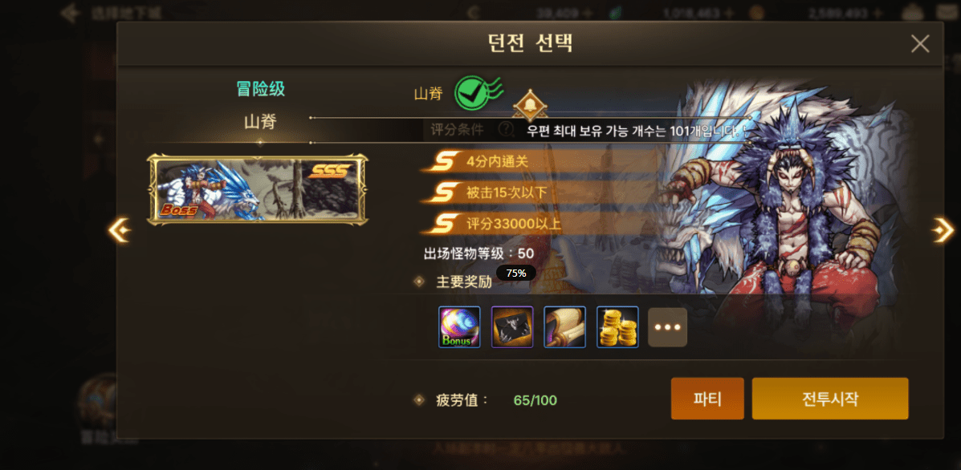
Task: Click the green checkmark cleared badge
Action: pyautogui.click(x=478, y=93)
